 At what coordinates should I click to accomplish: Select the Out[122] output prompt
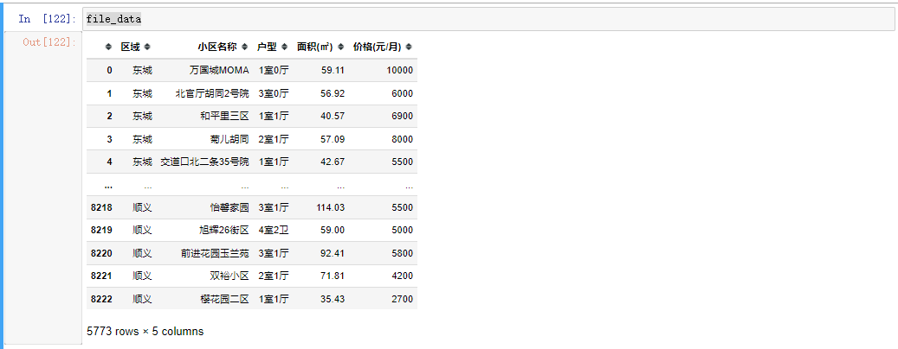pos(49,41)
